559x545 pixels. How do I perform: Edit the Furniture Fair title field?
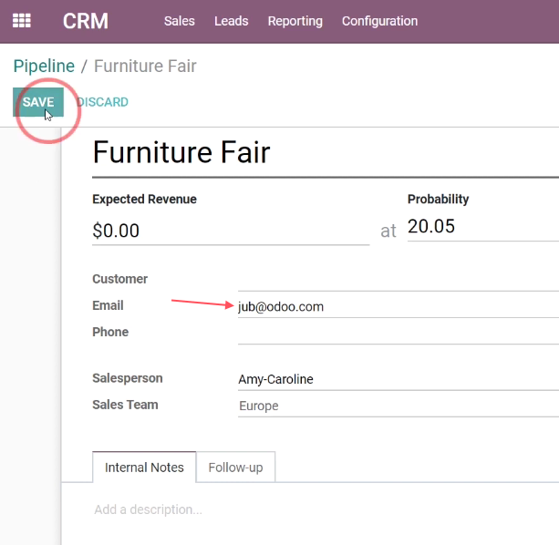[x=326, y=153]
